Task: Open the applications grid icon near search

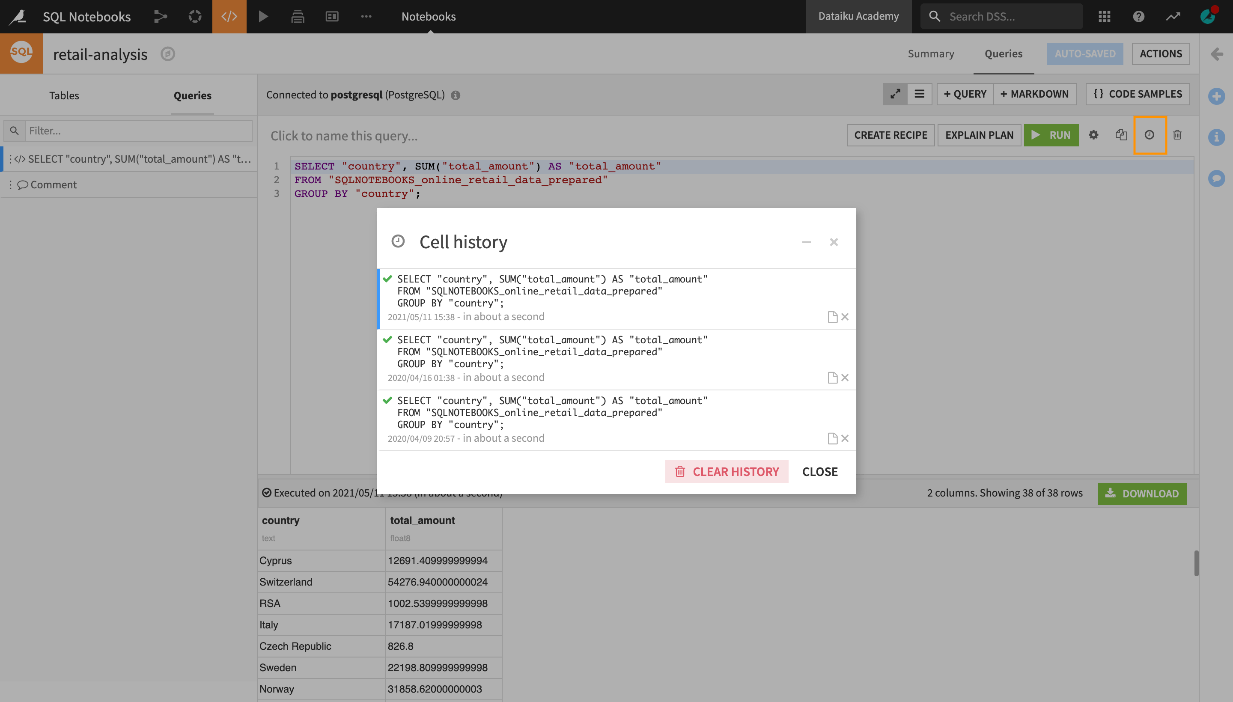Action: click(1104, 16)
